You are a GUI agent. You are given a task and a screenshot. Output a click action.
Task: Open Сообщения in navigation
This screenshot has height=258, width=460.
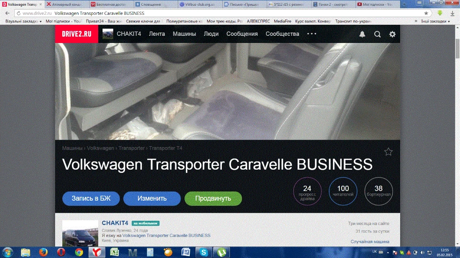pyautogui.click(x=242, y=34)
